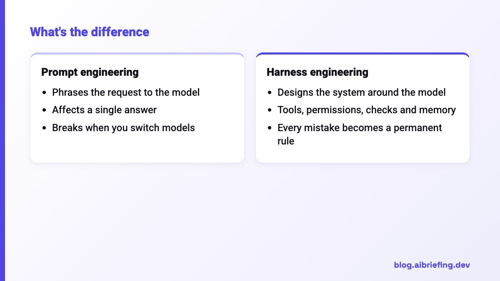Select the "Prompt engineering" card heading
This screenshot has height=281, width=500.
point(90,72)
